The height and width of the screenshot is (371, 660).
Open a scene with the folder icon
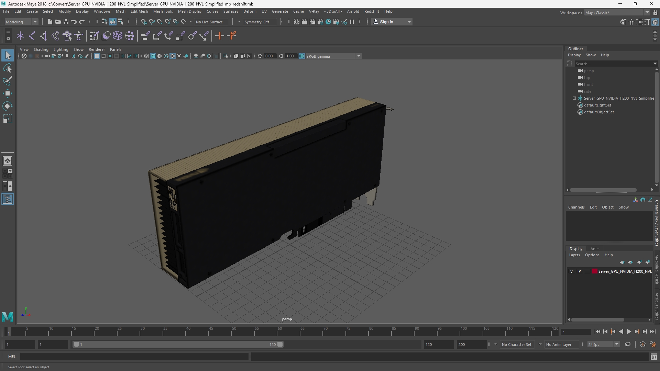[58, 22]
